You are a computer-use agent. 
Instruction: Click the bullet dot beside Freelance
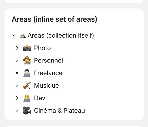tap(17, 73)
